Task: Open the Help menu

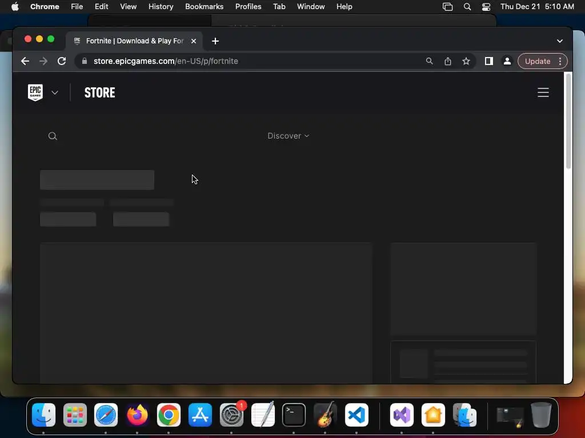Action: 344,6
